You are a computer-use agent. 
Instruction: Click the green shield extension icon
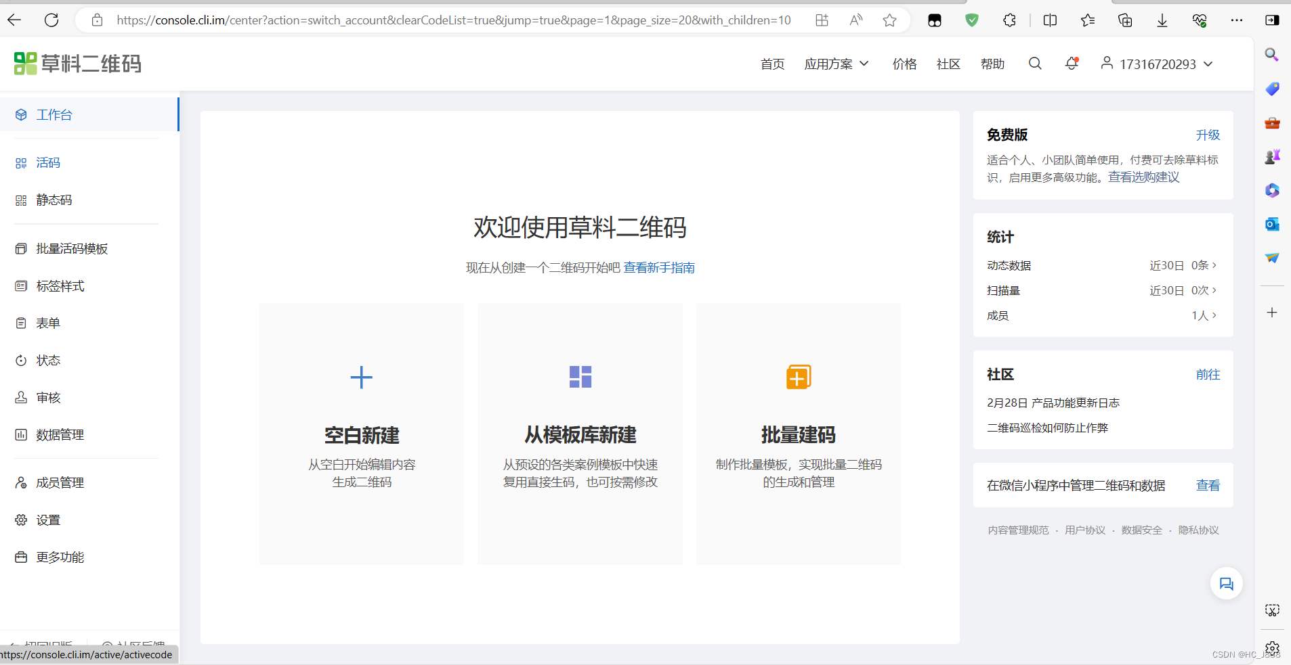click(972, 20)
